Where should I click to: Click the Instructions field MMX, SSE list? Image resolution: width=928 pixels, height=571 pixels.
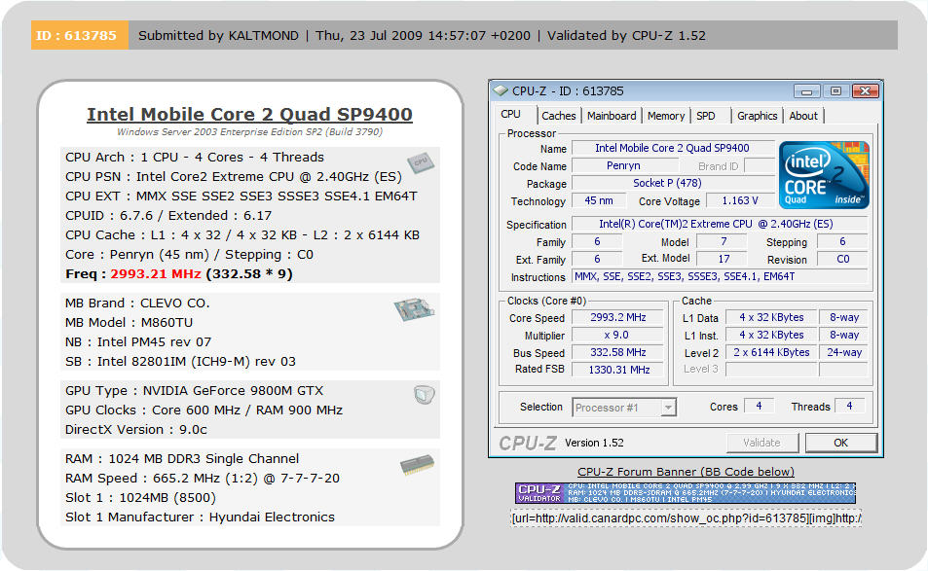pyautogui.click(x=720, y=276)
